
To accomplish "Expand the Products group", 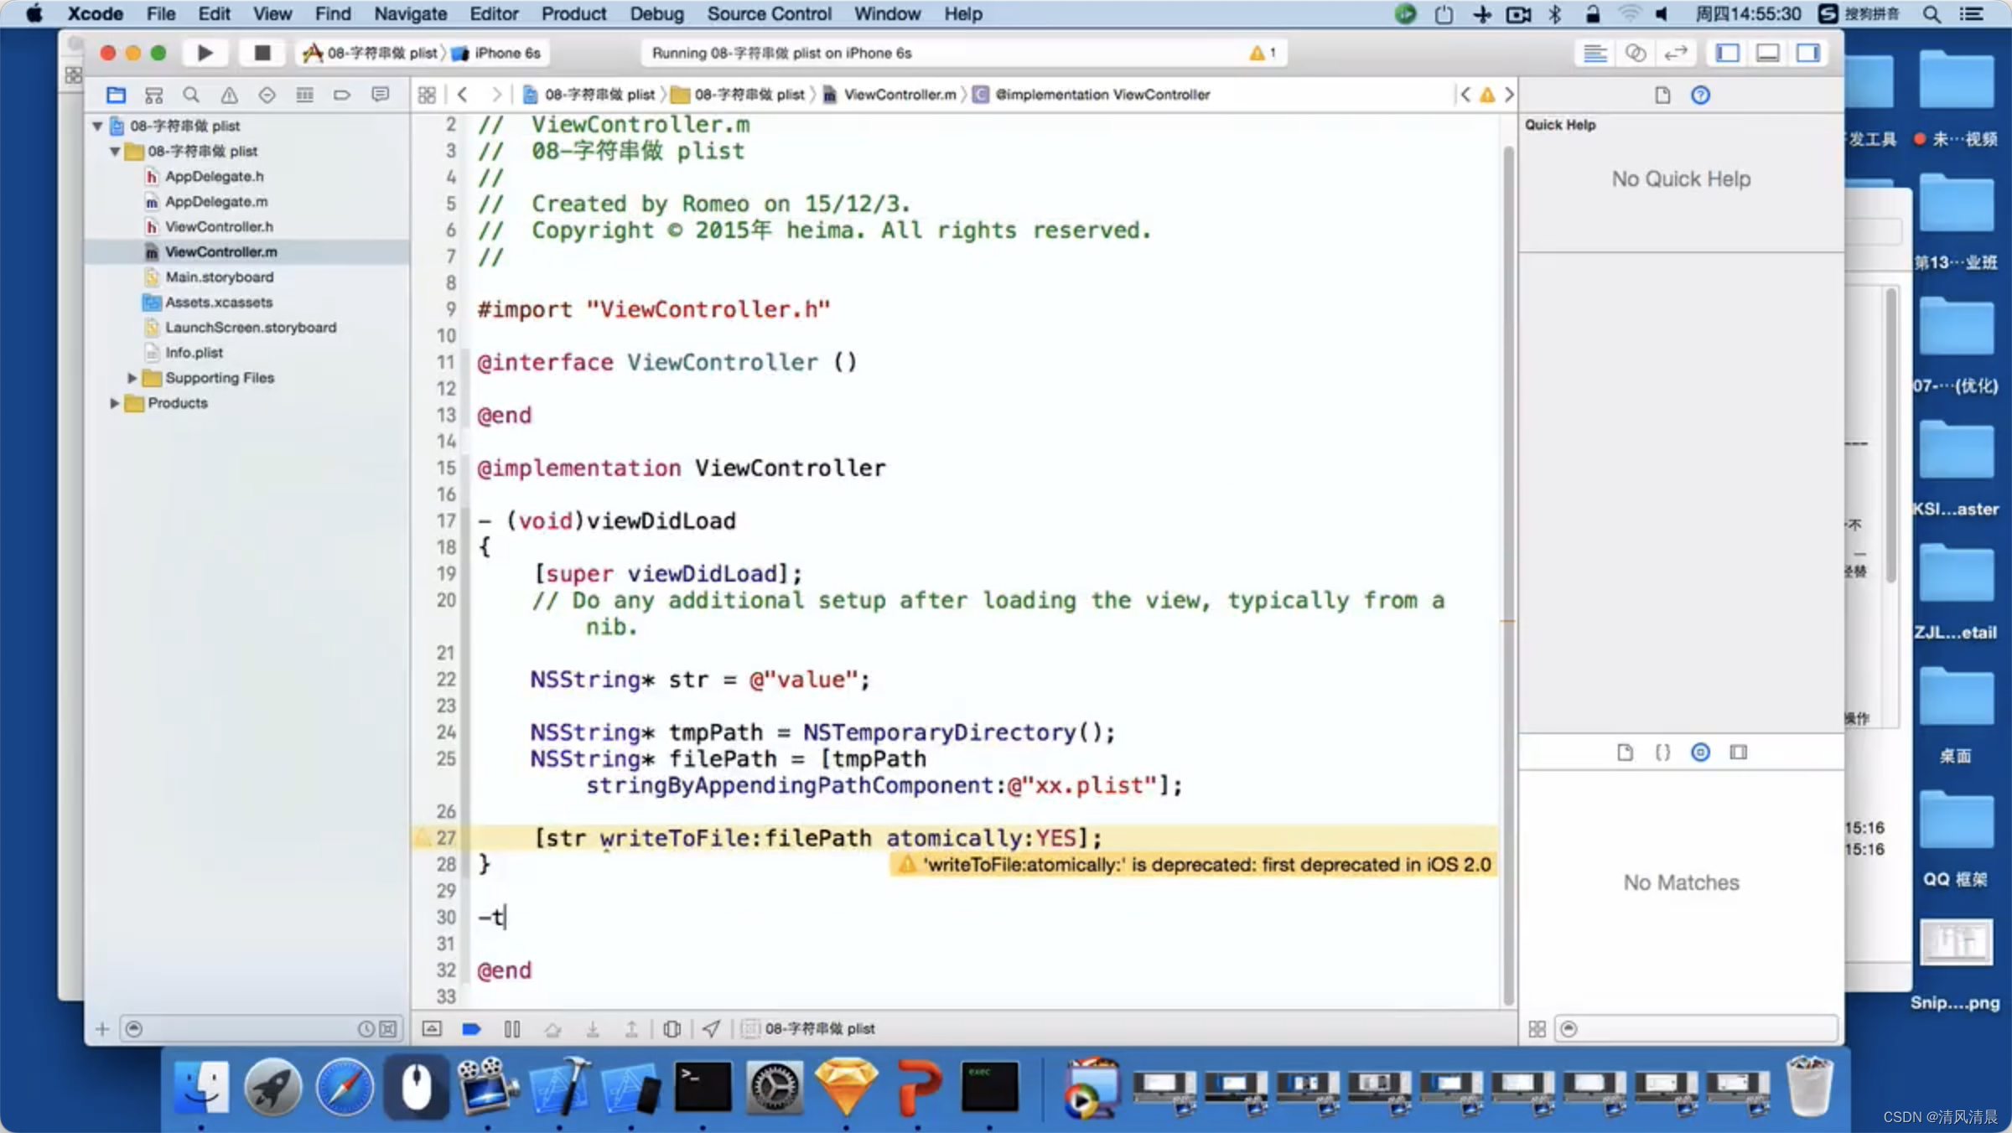I will 114,403.
